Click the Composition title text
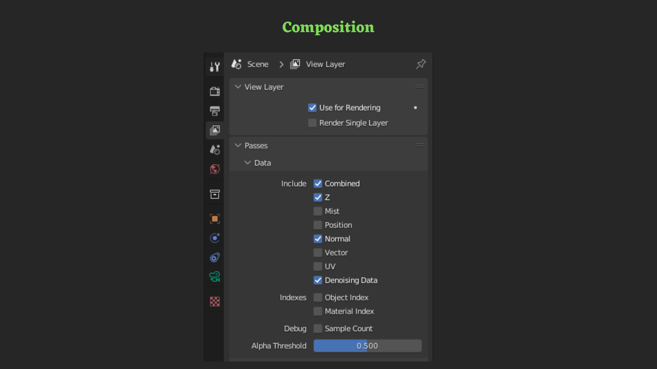The width and height of the screenshot is (657, 369). coord(328,27)
